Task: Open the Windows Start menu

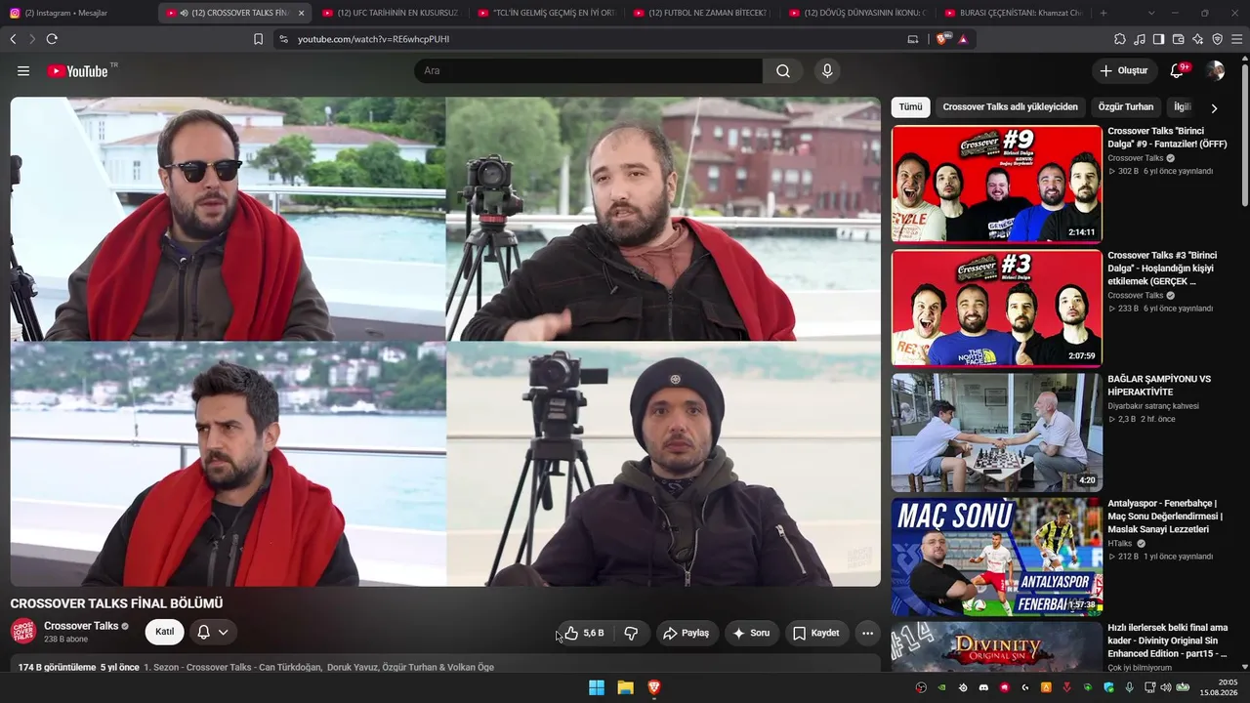Action: (x=597, y=687)
